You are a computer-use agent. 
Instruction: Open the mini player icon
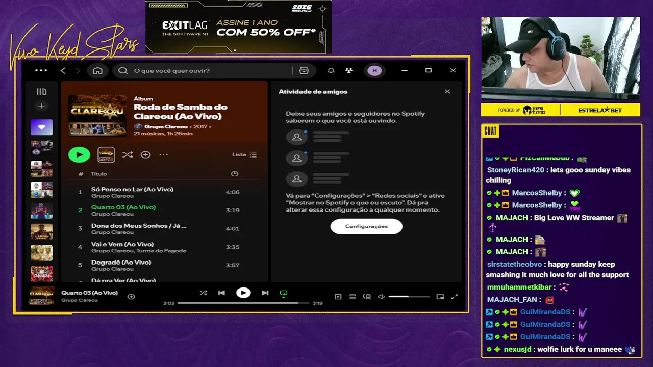click(x=440, y=296)
